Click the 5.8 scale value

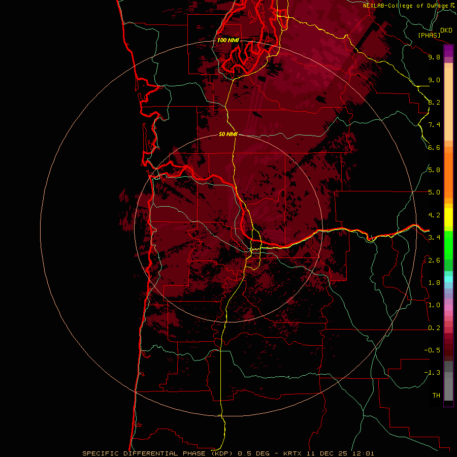pos(434,170)
